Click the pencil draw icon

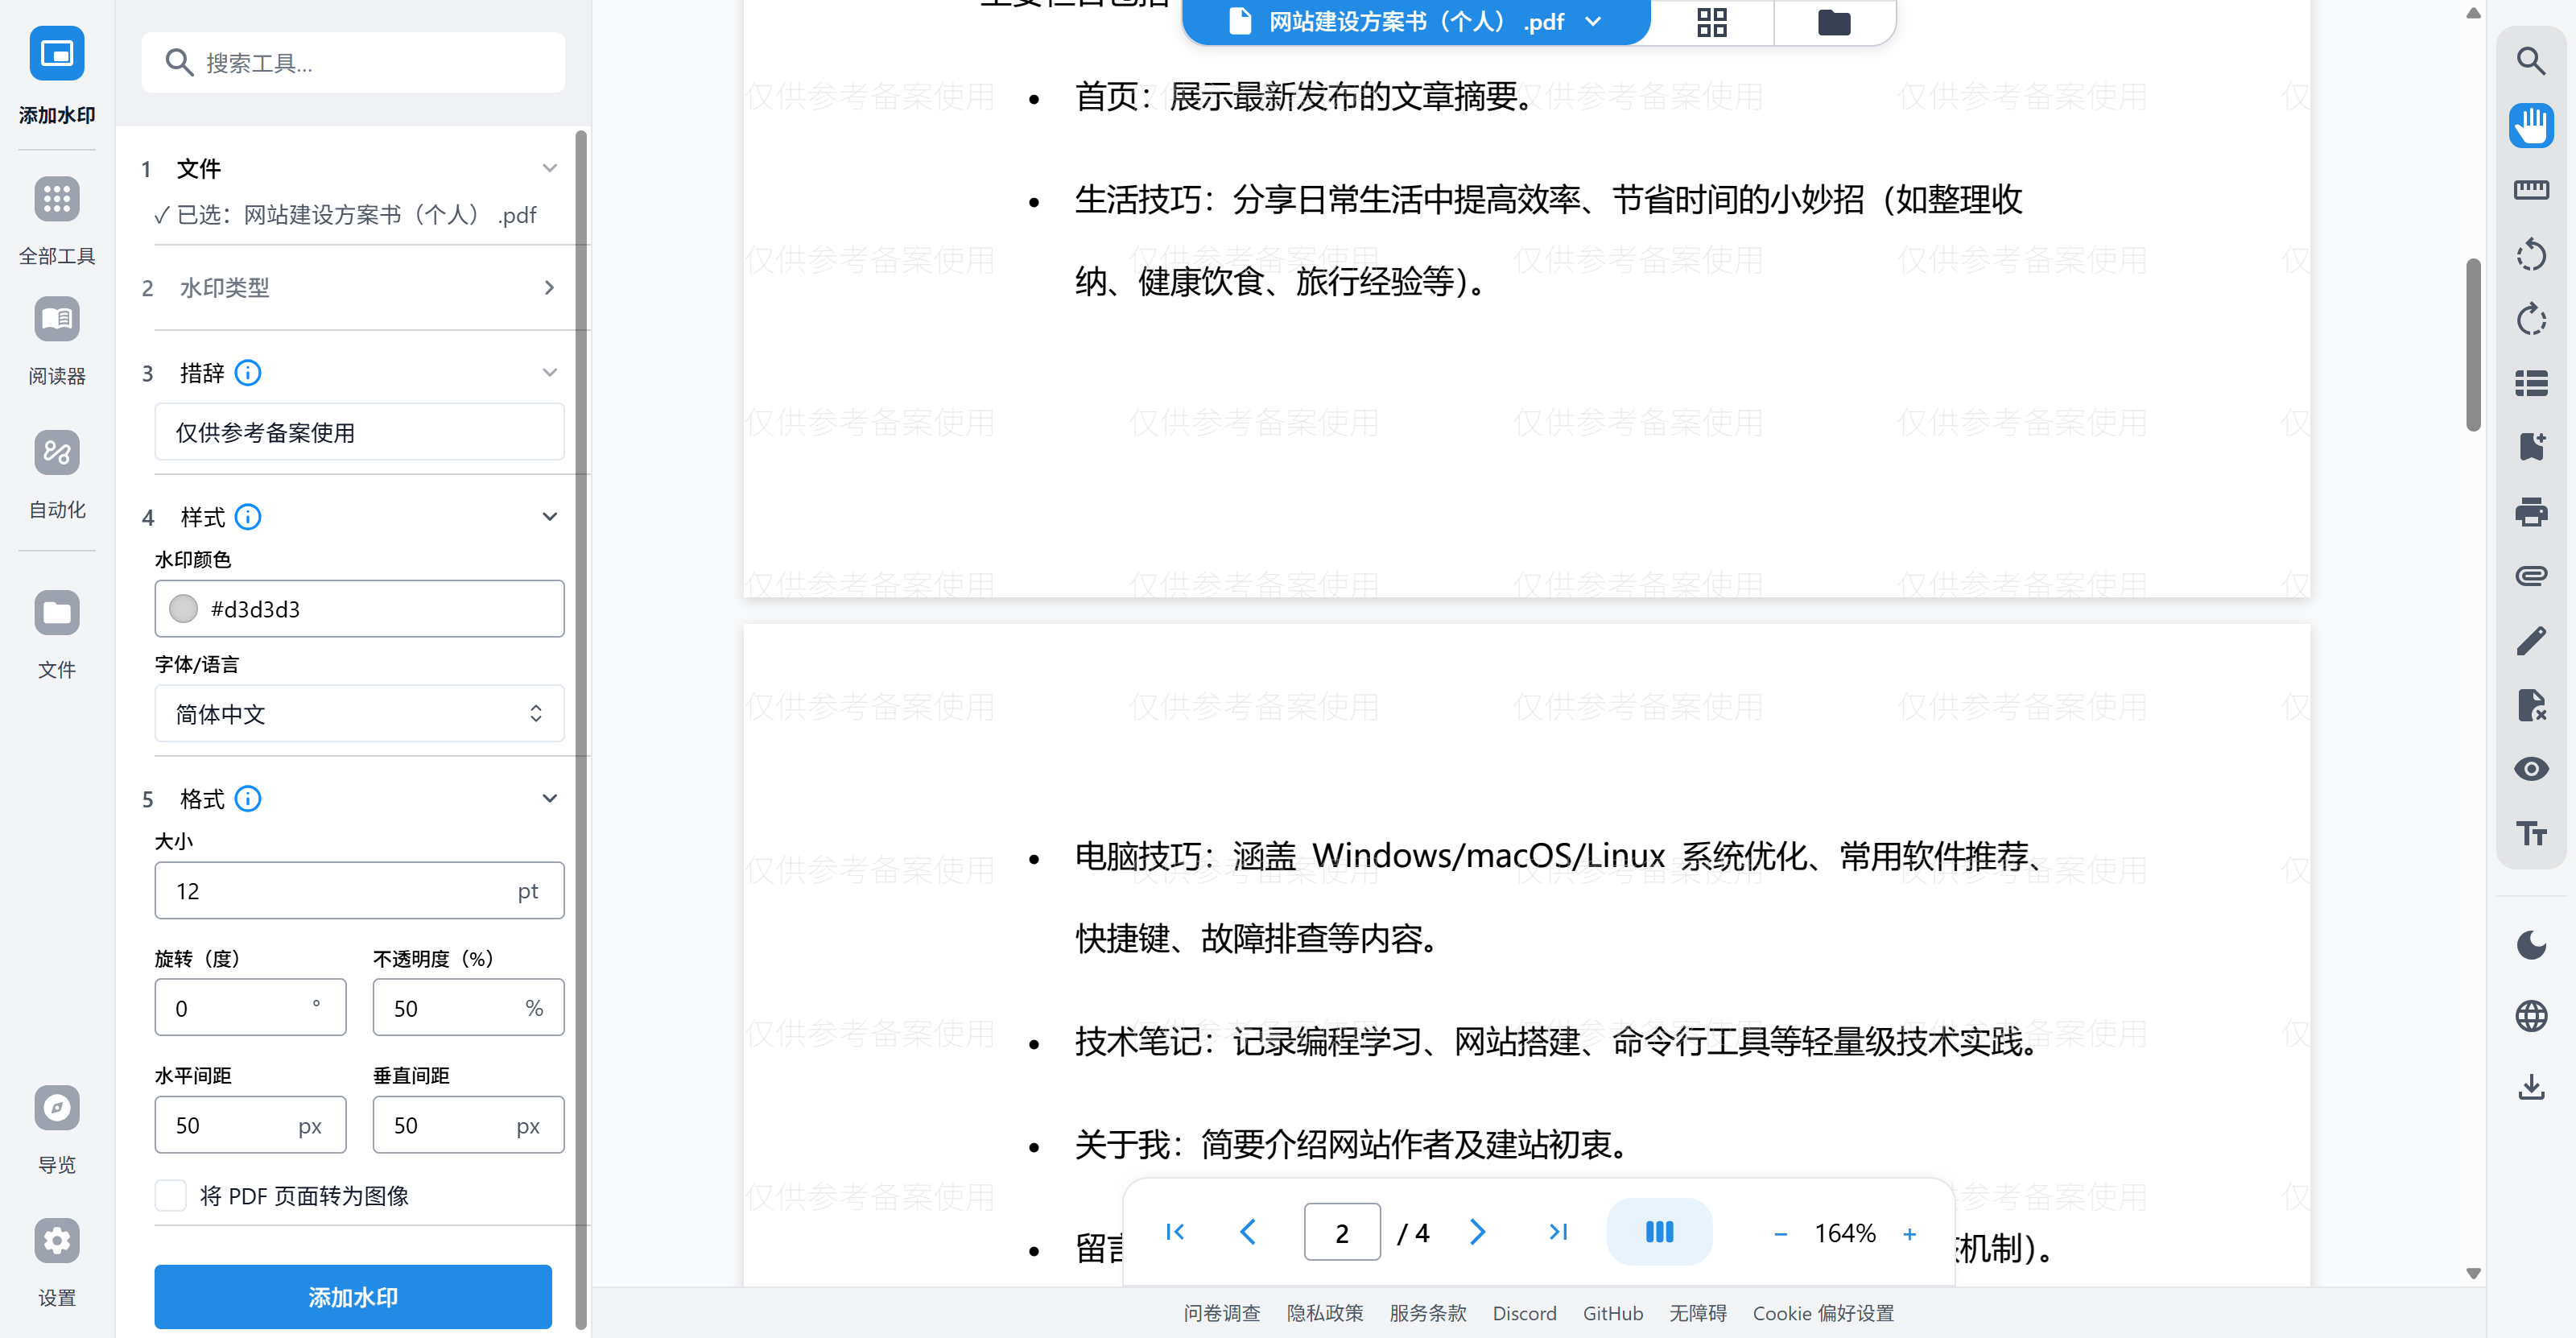pos(2530,641)
